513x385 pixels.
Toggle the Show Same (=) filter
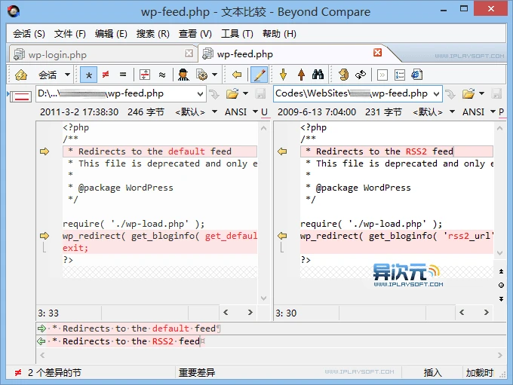(x=123, y=75)
